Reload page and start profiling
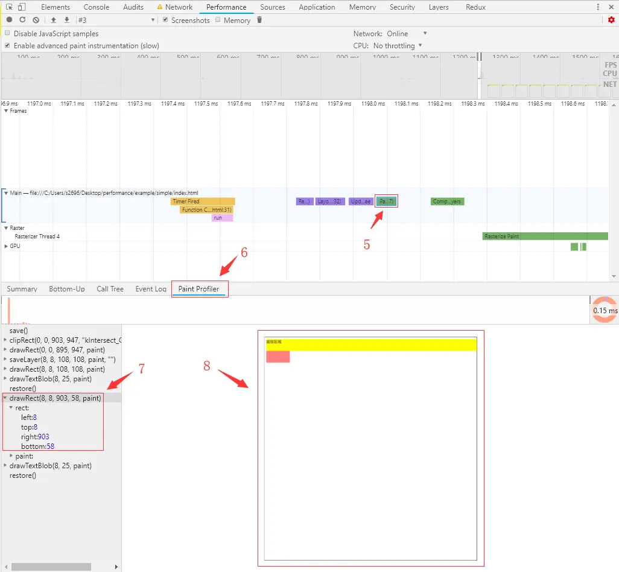Image resolution: width=619 pixels, height=572 pixels. pyautogui.click(x=22, y=20)
